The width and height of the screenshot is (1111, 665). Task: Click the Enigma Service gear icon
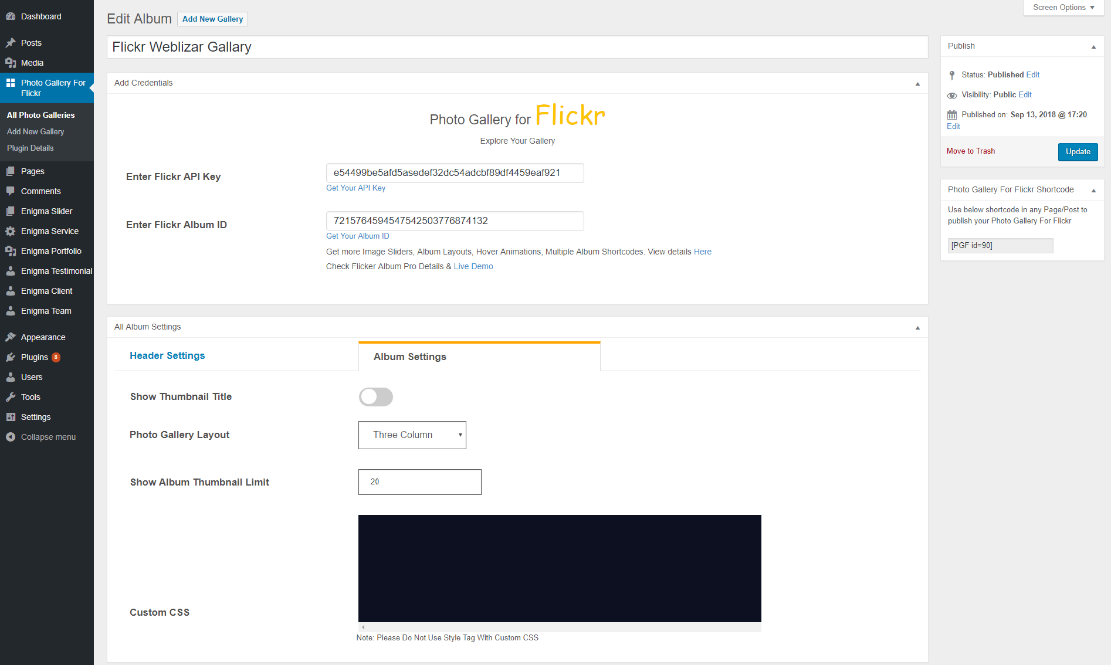[x=11, y=231]
